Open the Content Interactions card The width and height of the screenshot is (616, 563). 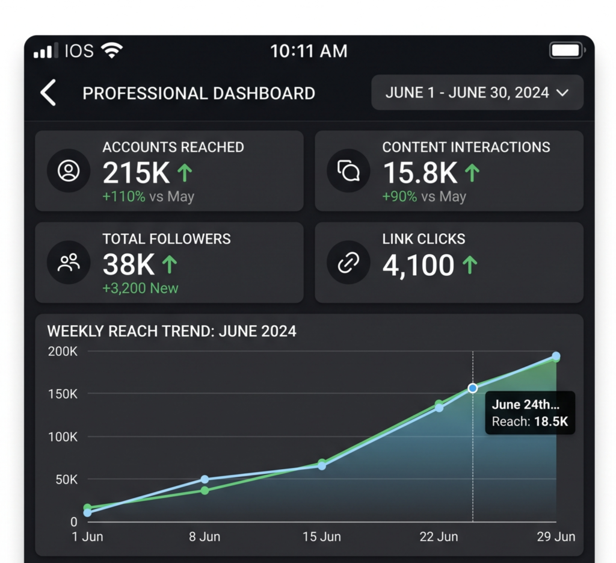449,171
